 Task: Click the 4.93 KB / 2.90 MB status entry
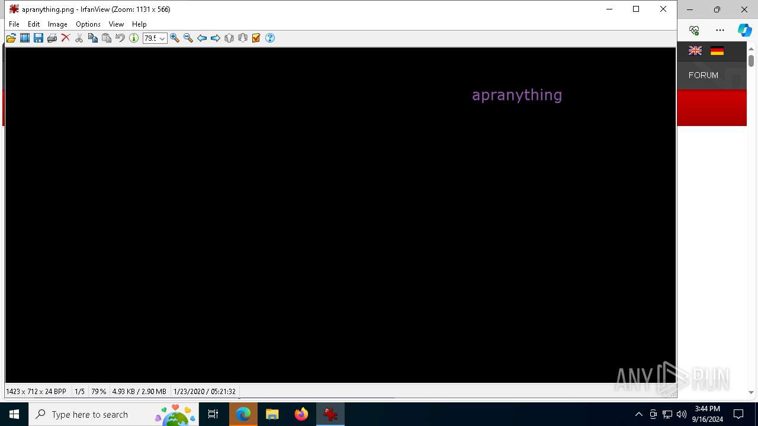(139, 392)
